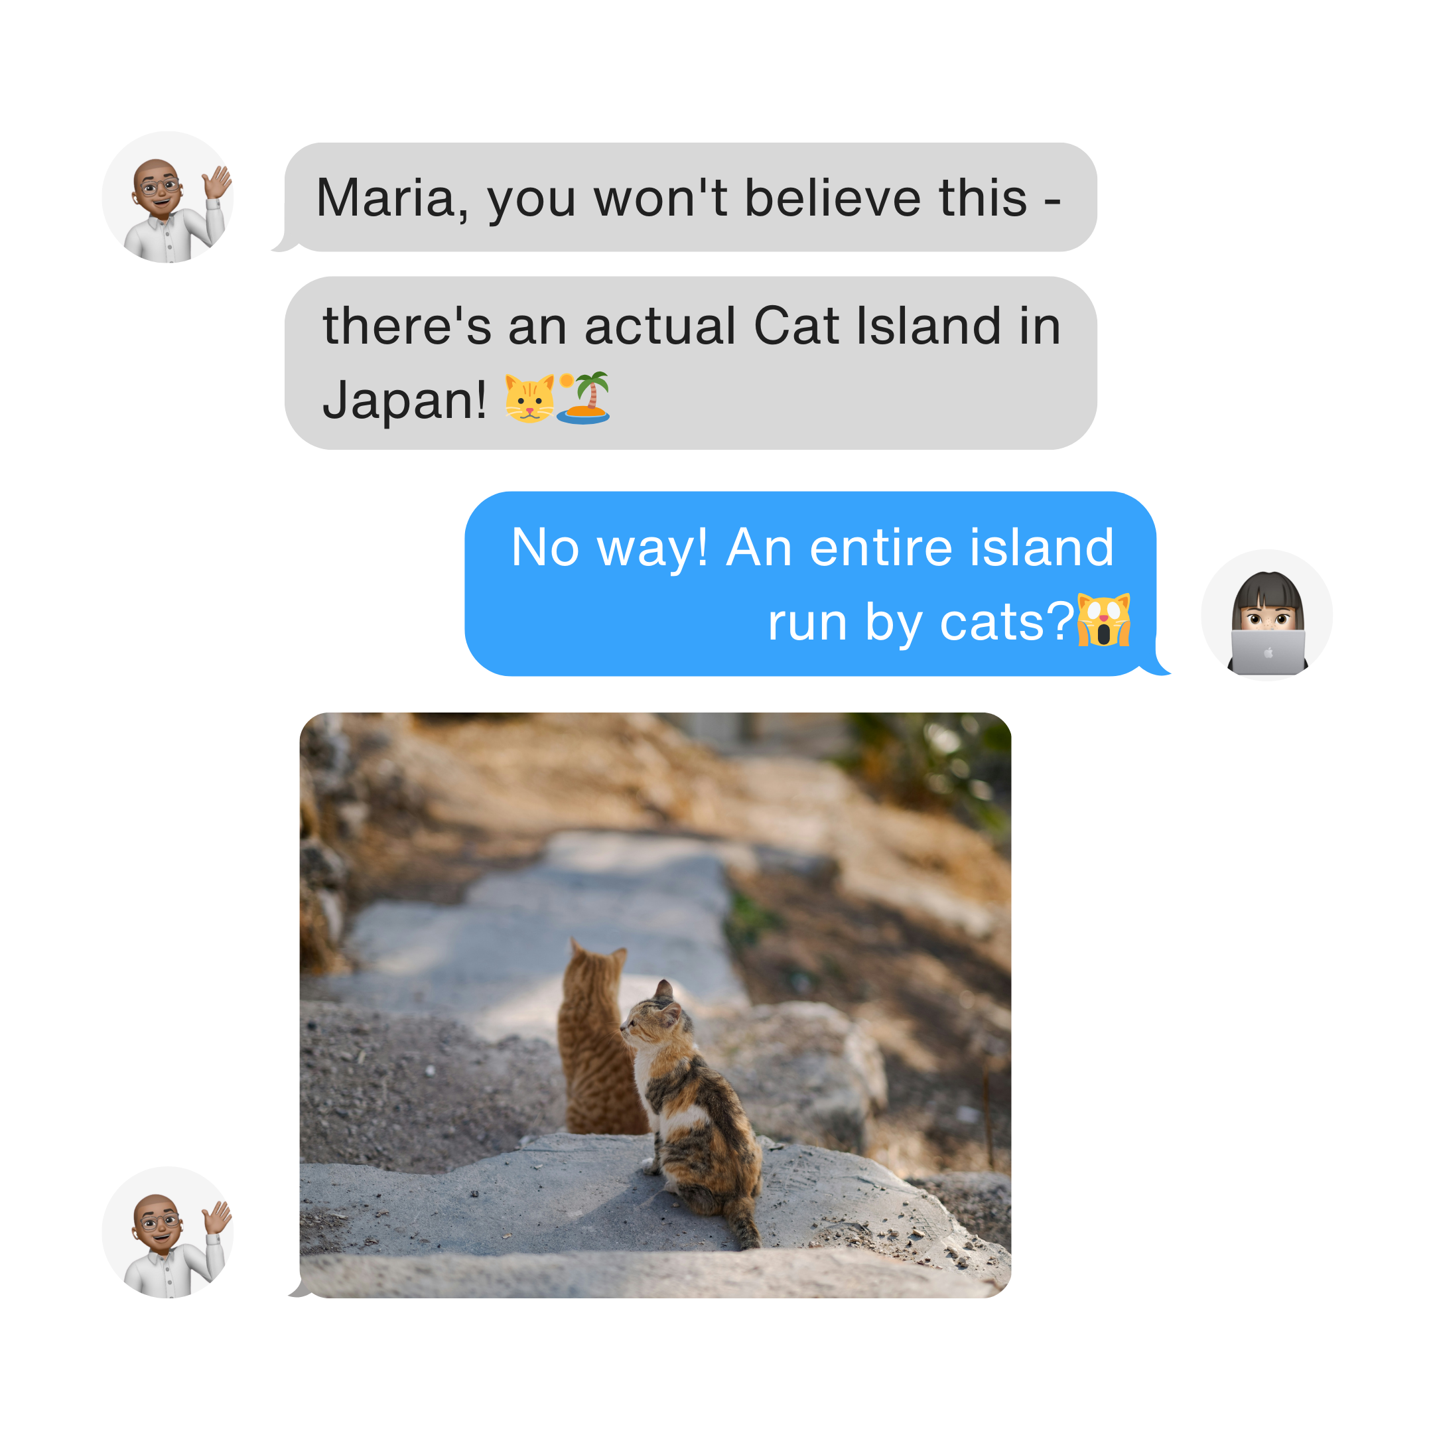Image resolution: width=1433 pixels, height=1433 pixels.
Task: Select the desert island palm tree emoji
Action: coord(584,397)
